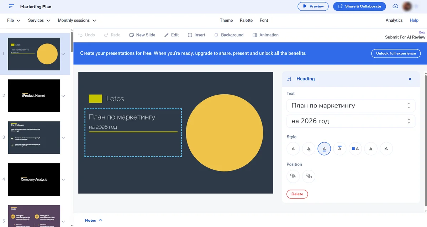Open the Palette tab
This screenshot has width=427, height=227.
pos(246,20)
